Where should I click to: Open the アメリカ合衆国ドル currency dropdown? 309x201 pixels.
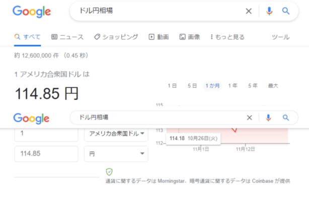tap(116, 134)
